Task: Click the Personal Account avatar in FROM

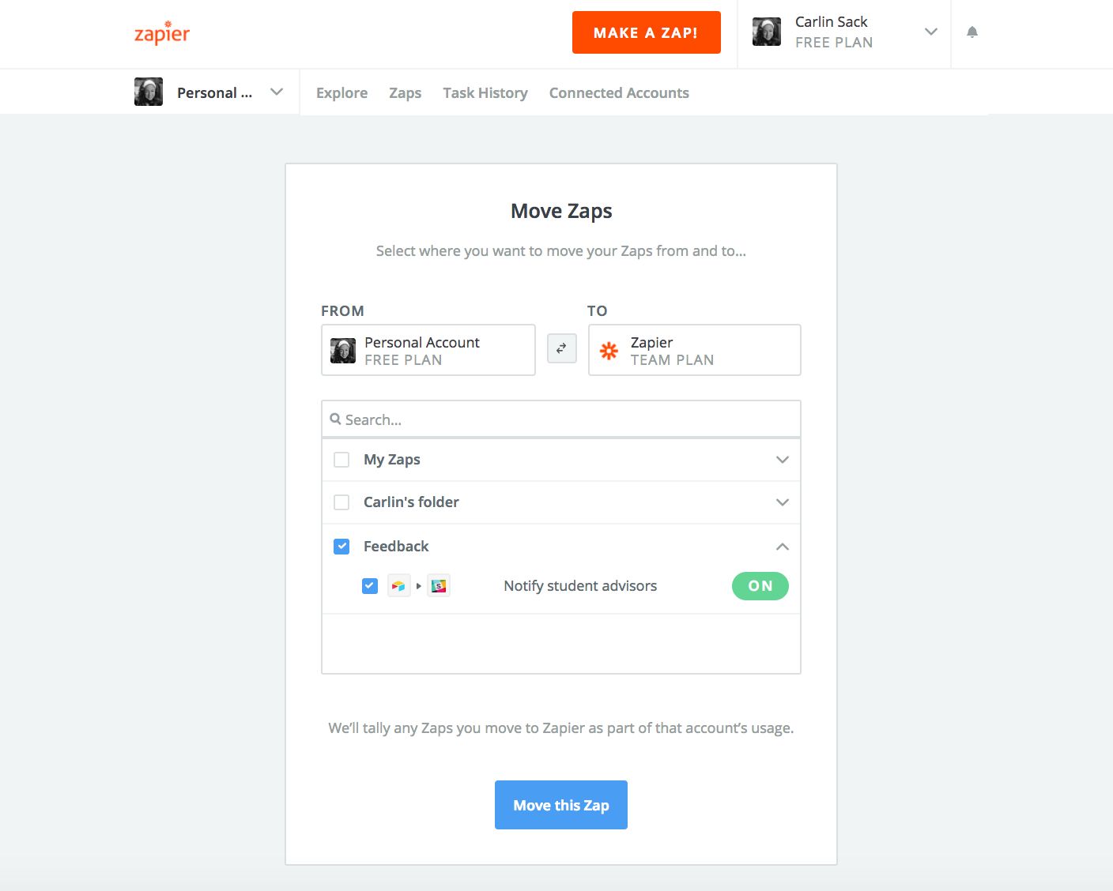Action: pyautogui.click(x=343, y=351)
